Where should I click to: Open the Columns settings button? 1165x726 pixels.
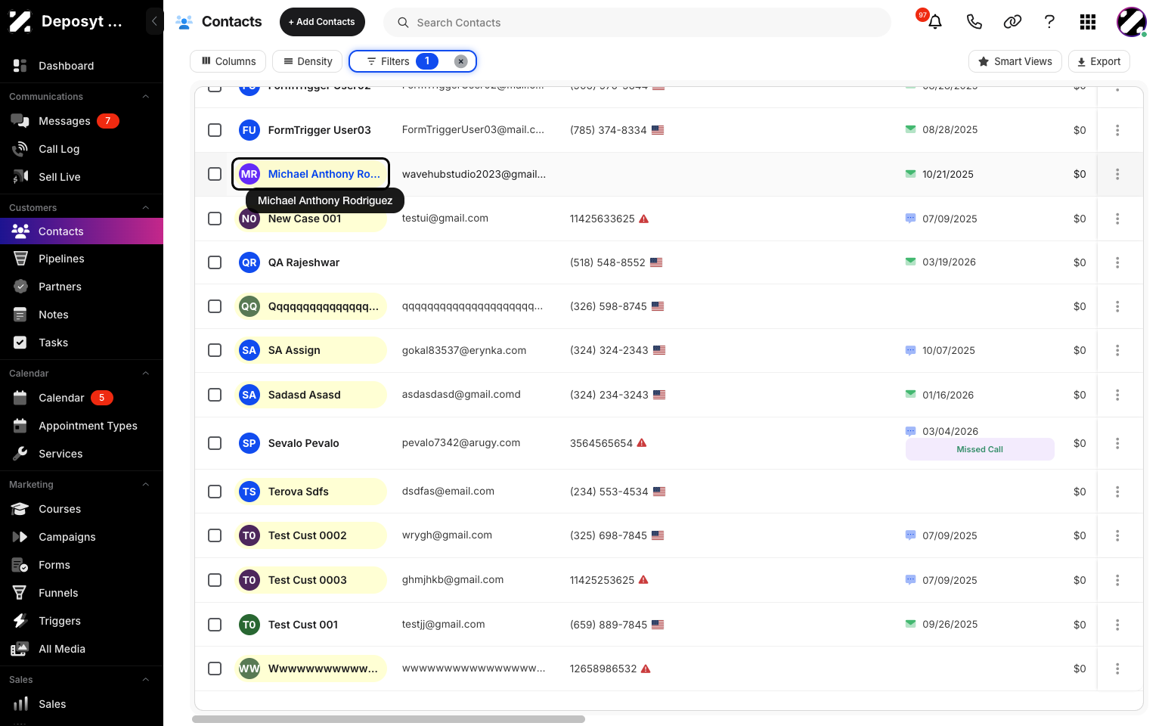point(228,61)
